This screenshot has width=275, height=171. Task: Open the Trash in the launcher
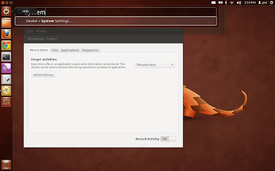[6, 165]
